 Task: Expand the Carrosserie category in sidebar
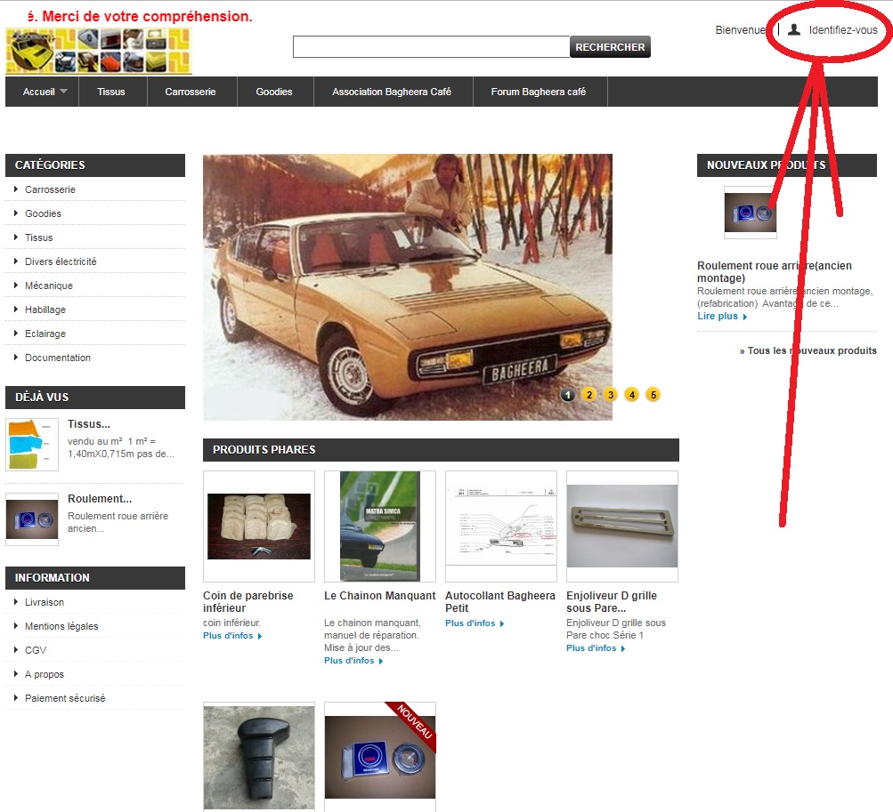[x=16, y=189]
